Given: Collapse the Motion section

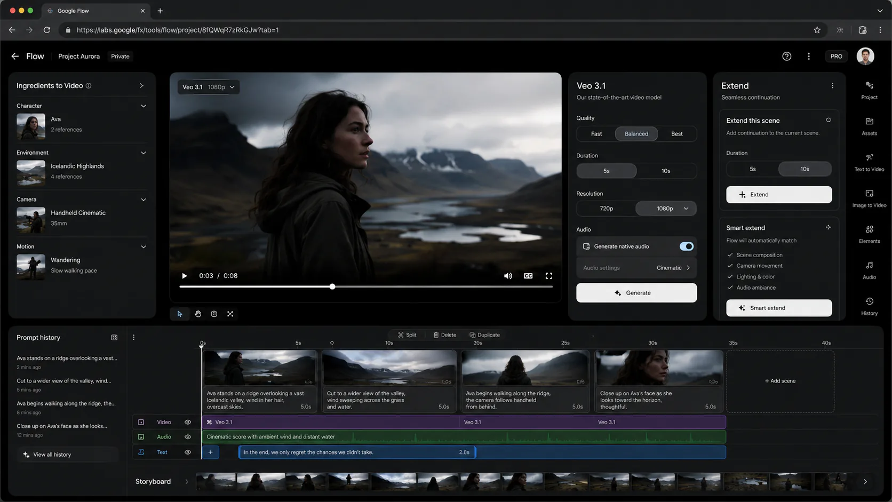Looking at the screenshot, I should 143,247.
